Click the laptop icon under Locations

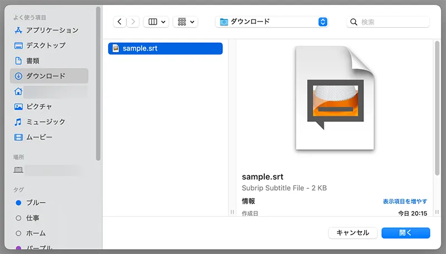[x=18, y=170]
